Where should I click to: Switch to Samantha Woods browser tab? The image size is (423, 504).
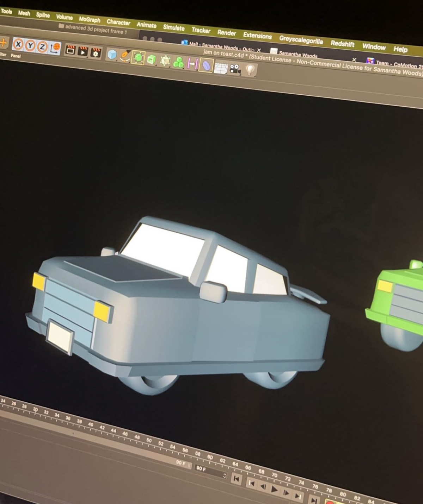(x=295, y=53)
